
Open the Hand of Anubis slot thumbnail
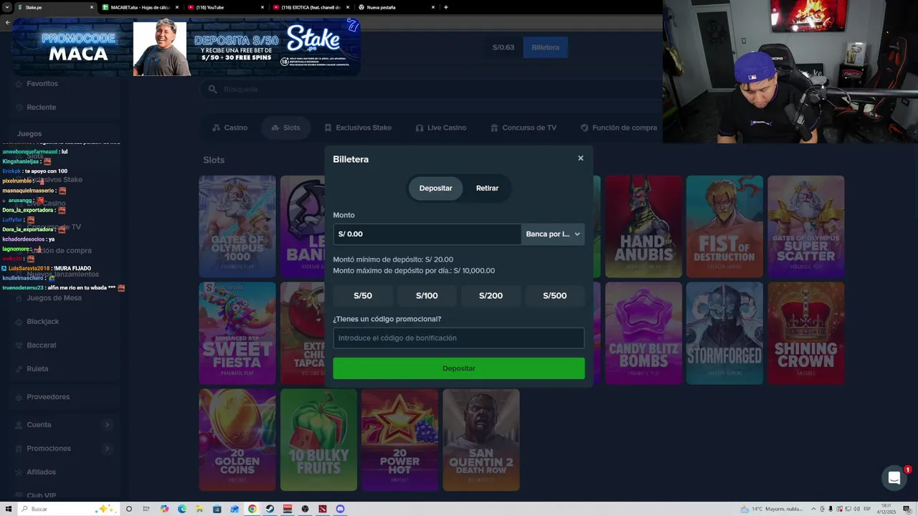(643, 226)
